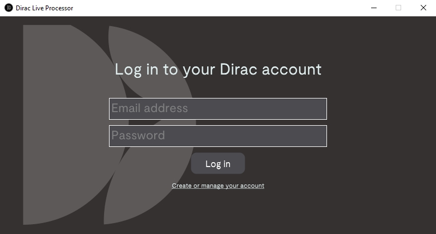Focus the Password field
Viewport: 436px width, 234px height.
pos(217,136)
